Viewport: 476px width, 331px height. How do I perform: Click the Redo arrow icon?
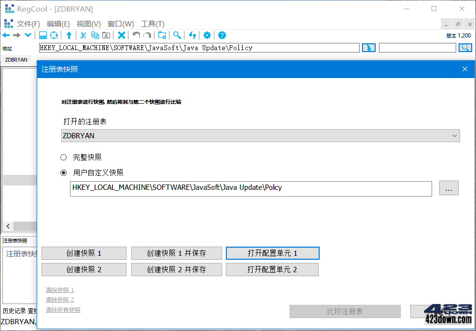pos(147,35)
